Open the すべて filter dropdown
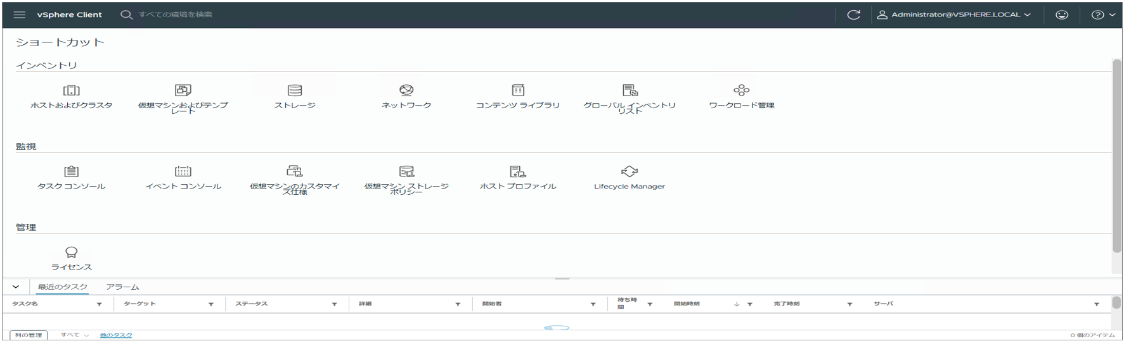The height and width of the screenshot is (341, 1124). pos(75,335)
